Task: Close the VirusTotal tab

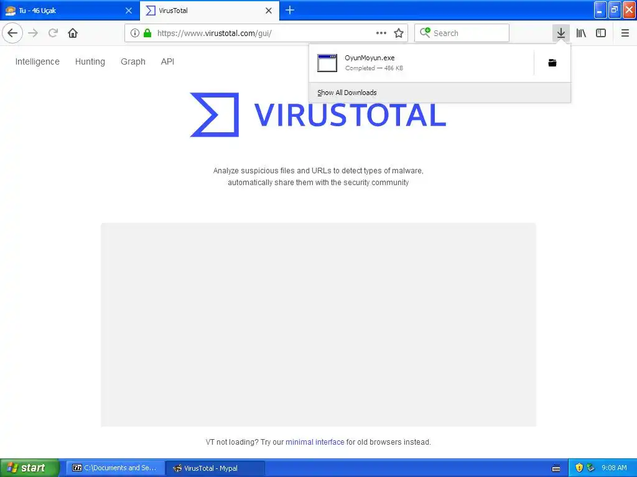Action: [269, 11]
